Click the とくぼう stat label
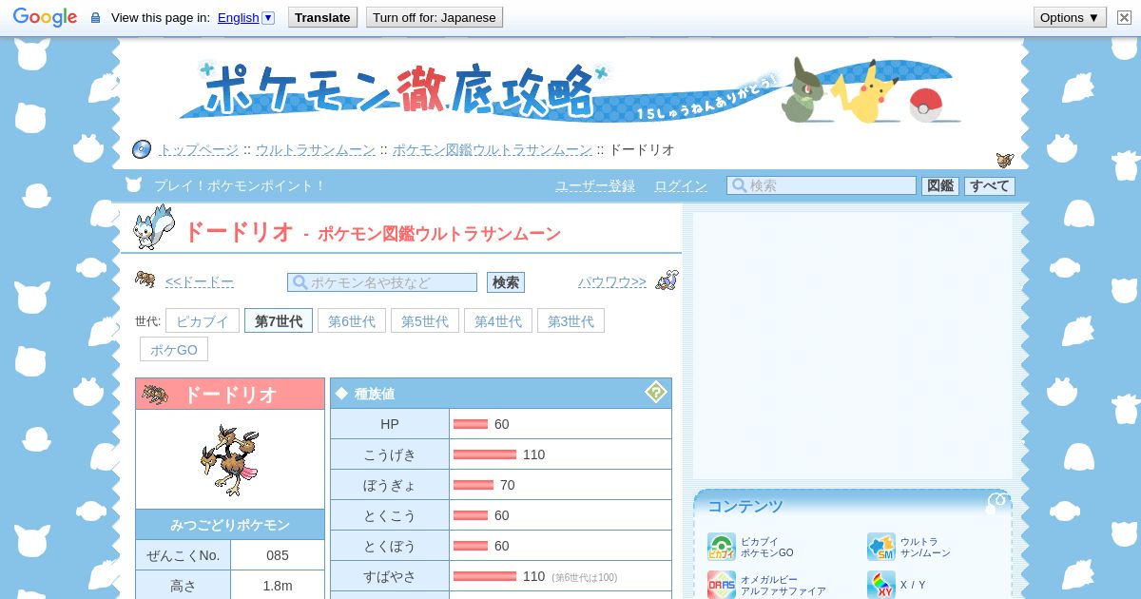The height and width of the screenshot is (599, 1141). point(390,546)
